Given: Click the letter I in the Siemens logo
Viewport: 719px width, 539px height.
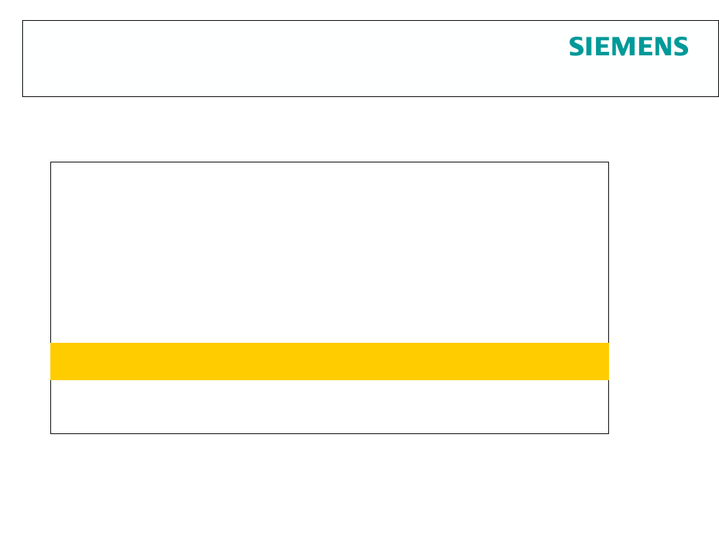Looking at the screenshot, I should tap(589, 46).
